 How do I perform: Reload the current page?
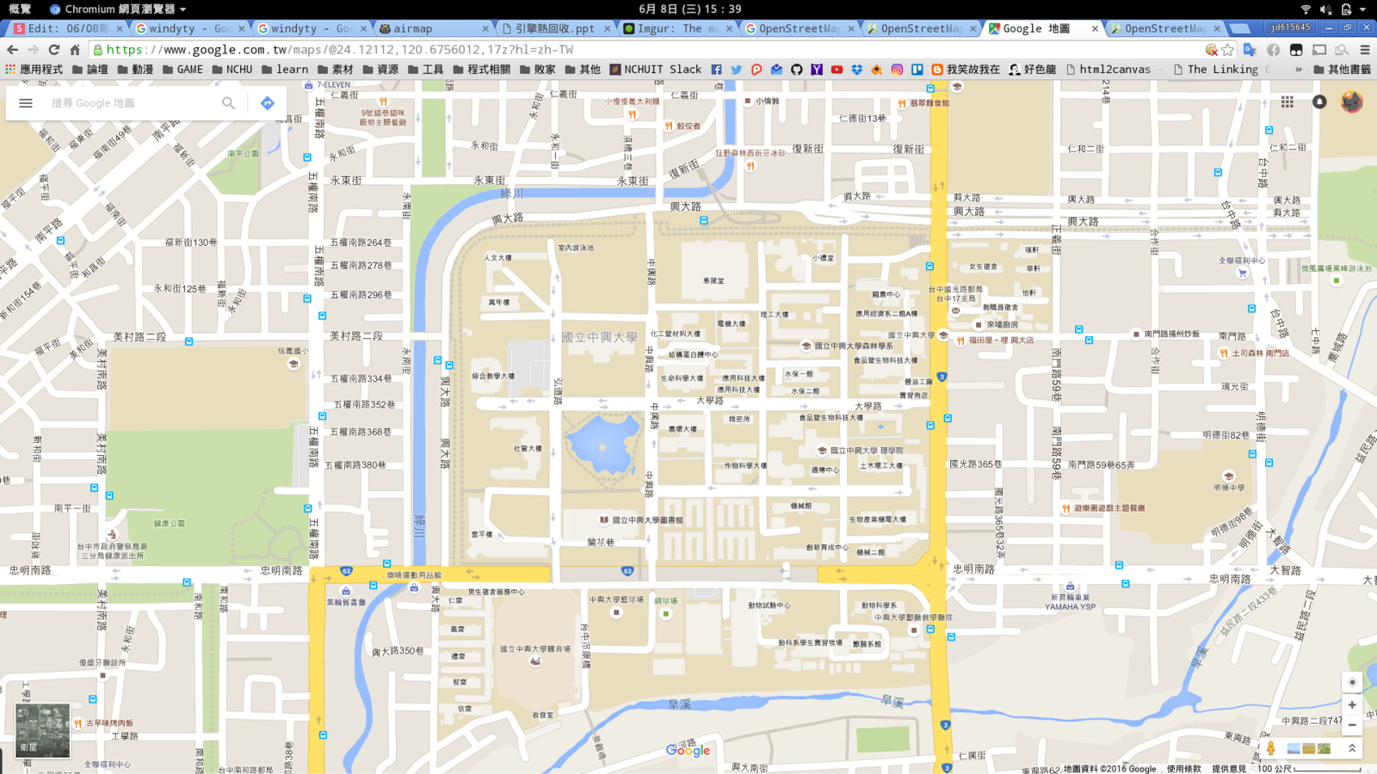[x=54, y=50]
